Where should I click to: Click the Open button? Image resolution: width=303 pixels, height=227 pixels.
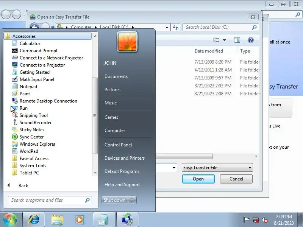(x=198, y=179)
